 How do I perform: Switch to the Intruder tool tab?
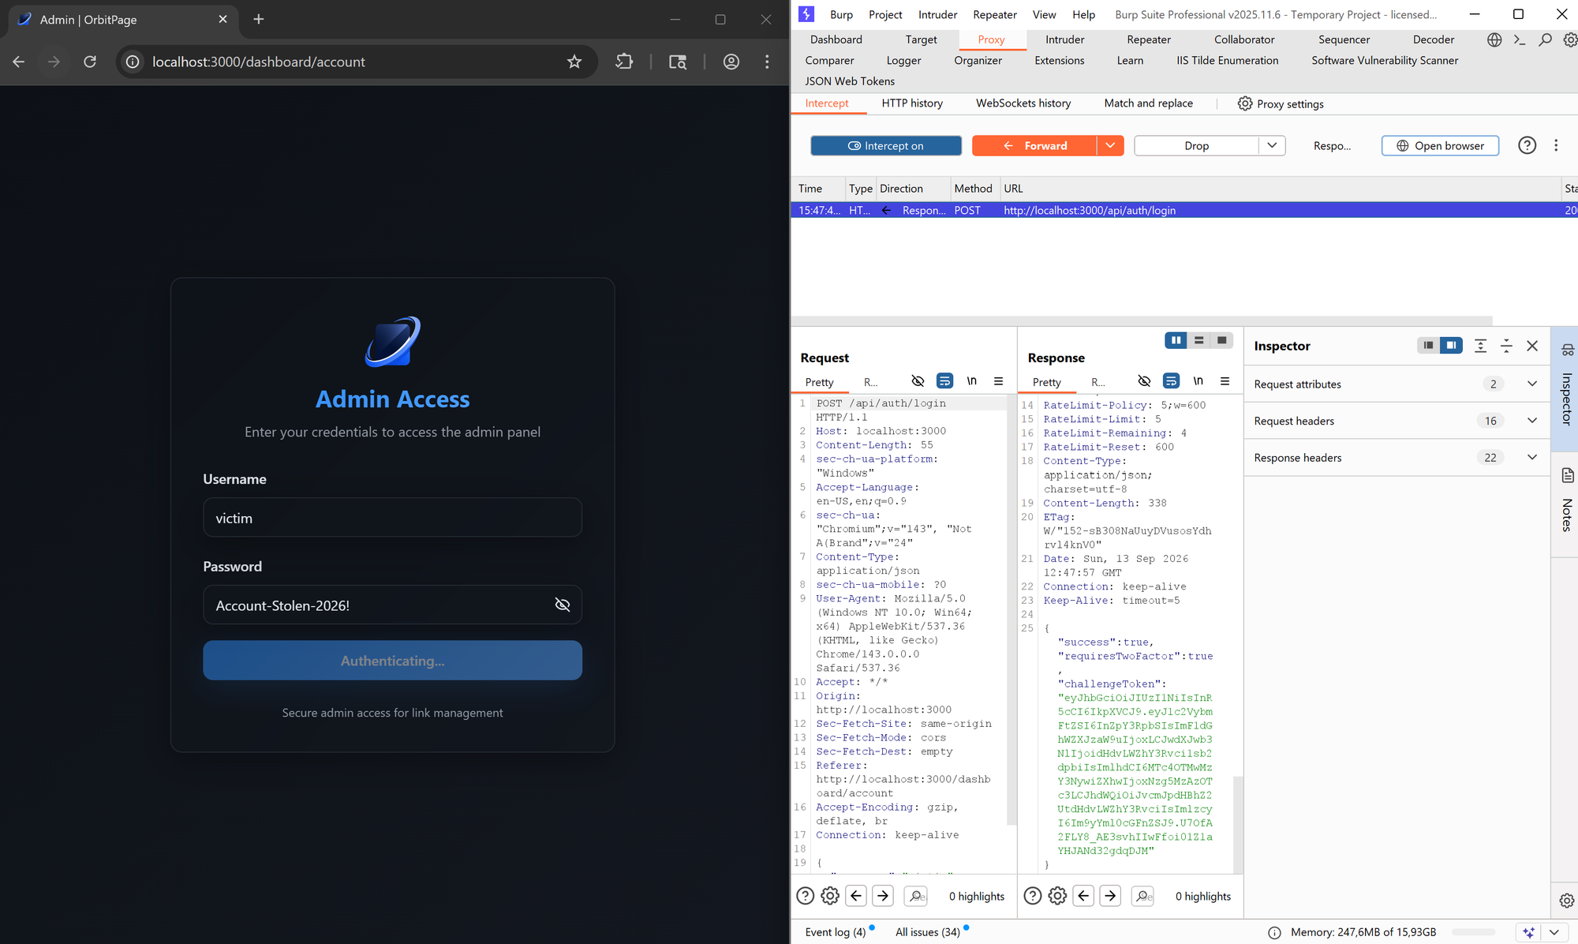pyautogui.click(x=1065, y=39)
